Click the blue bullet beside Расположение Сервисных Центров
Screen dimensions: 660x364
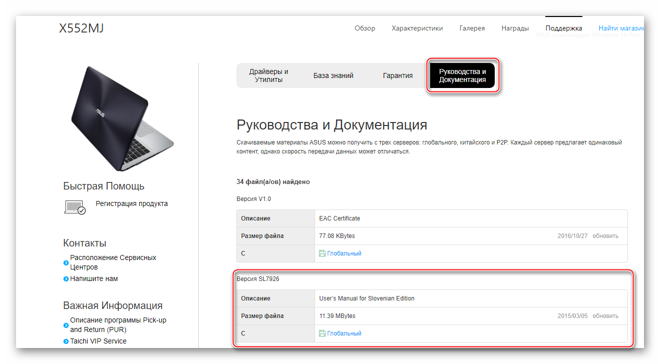coord(66,262)
